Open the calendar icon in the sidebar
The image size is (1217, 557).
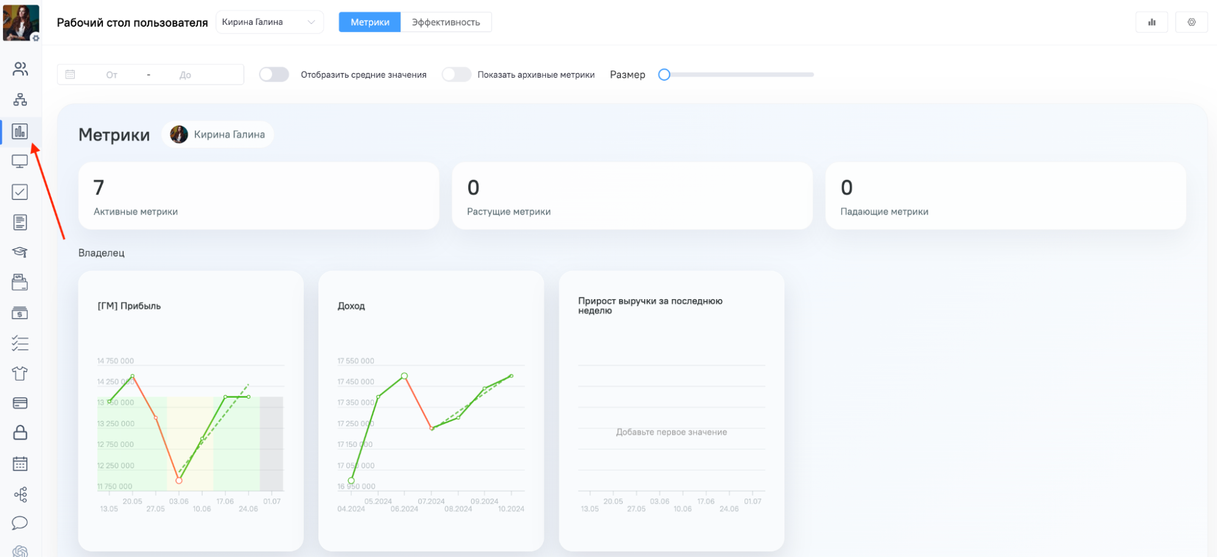tap(20, 464)
